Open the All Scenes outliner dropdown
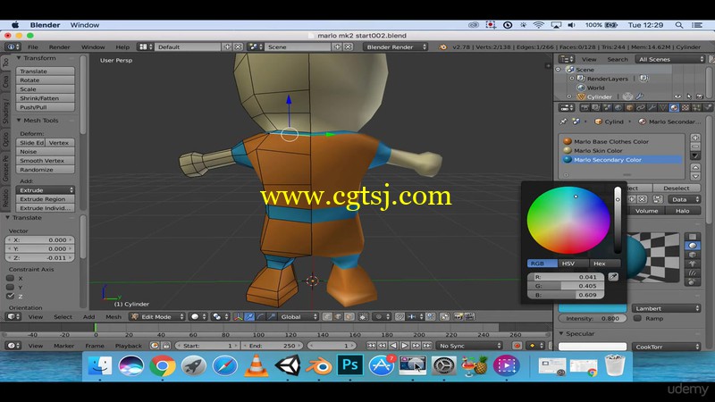This screenshot has width=715, height=402. pos(671,59)
